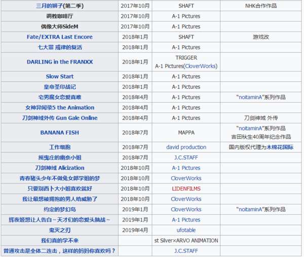Open the 辉夜姬想让人告白 link
This screenshot has height=257, width=304.
point(59,220)
